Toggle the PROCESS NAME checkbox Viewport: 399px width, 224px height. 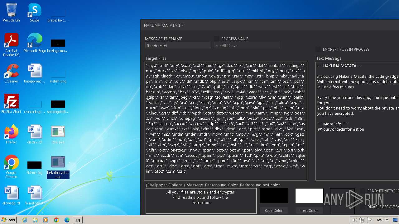pyautogui.click(x=216, y=39)
